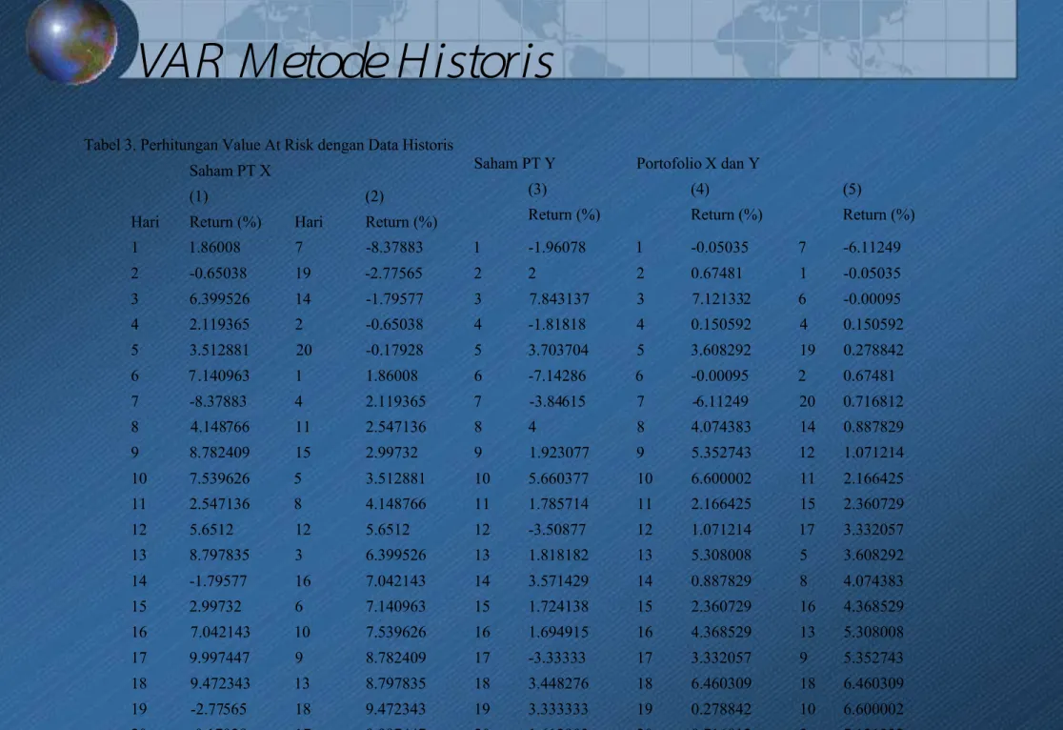Viewport: 1063px width, 730px height.
Task: Click 1.86008 in column (1) day 1
Action: [214, 247]
